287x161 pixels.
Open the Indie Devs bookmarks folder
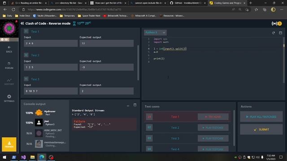point(22,16)
